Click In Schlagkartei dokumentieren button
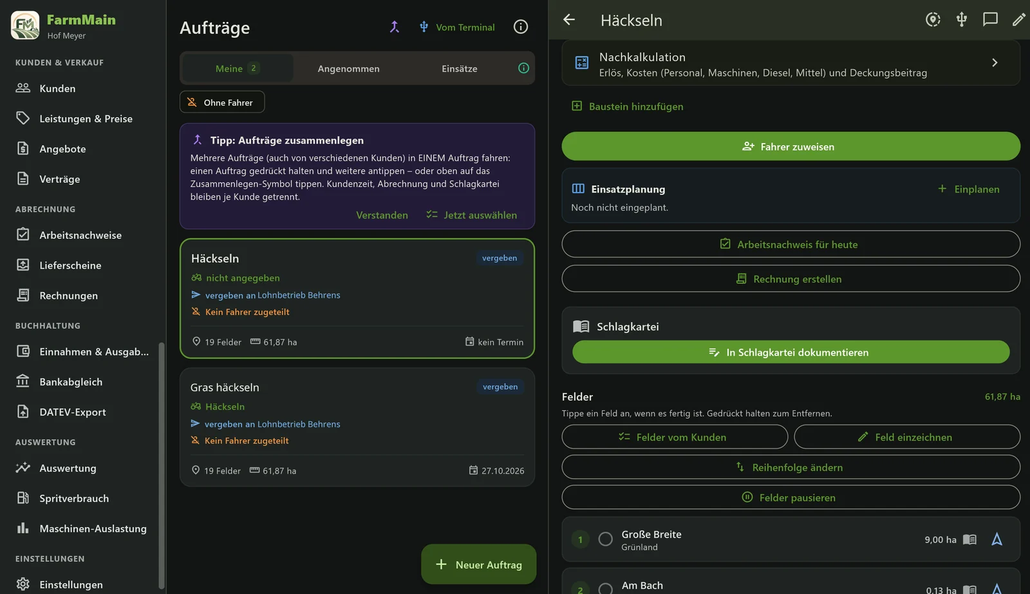The image size is (1030, 594). pyautogui.click(x=791, y=352)
